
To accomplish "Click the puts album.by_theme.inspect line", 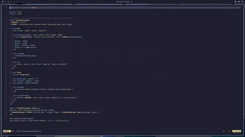I will [x=21, y=118].
